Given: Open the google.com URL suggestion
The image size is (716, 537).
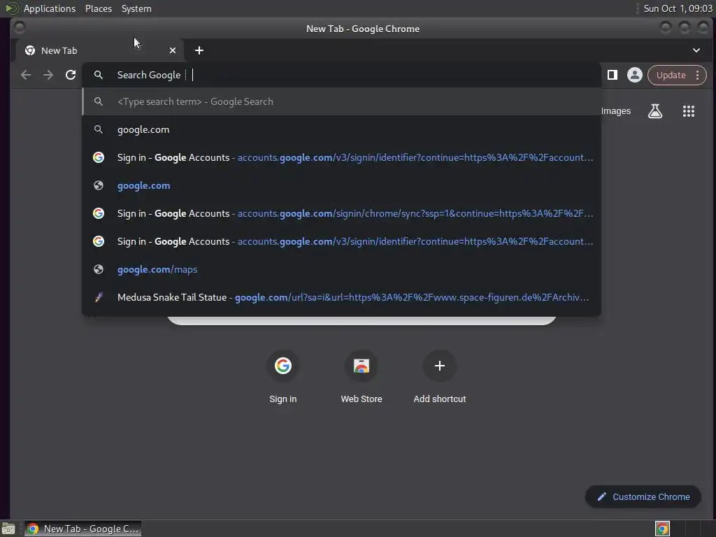Looking at the screenshot, I should (x=341, y=185).
